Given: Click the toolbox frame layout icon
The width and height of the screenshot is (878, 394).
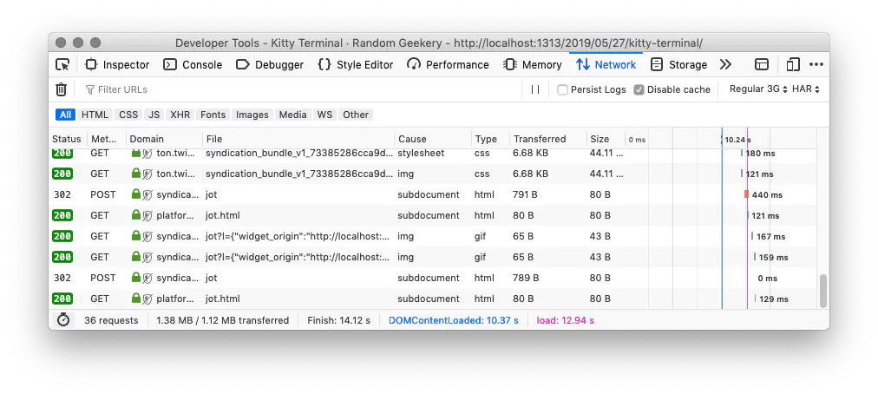Looking at the screenshot, I should pos(762,64).
